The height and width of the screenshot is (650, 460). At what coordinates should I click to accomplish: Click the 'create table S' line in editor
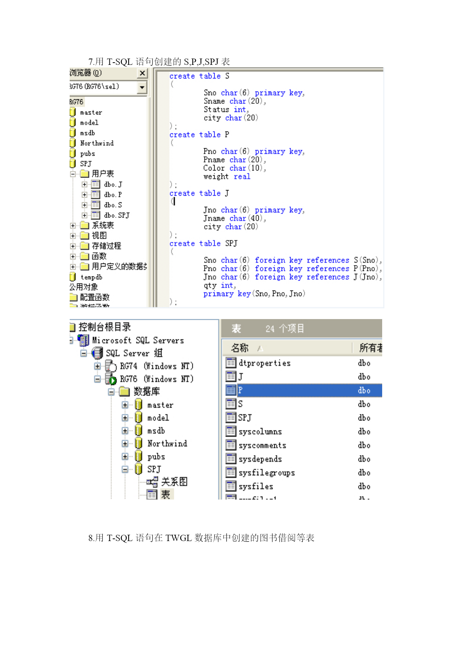(x=199, y=76)
